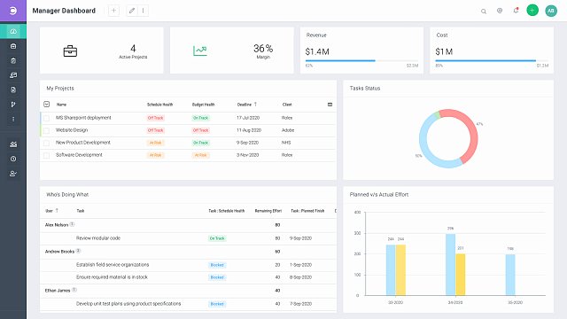Open the clock timesheet icon in sidebar

click(x=13, y=159)
